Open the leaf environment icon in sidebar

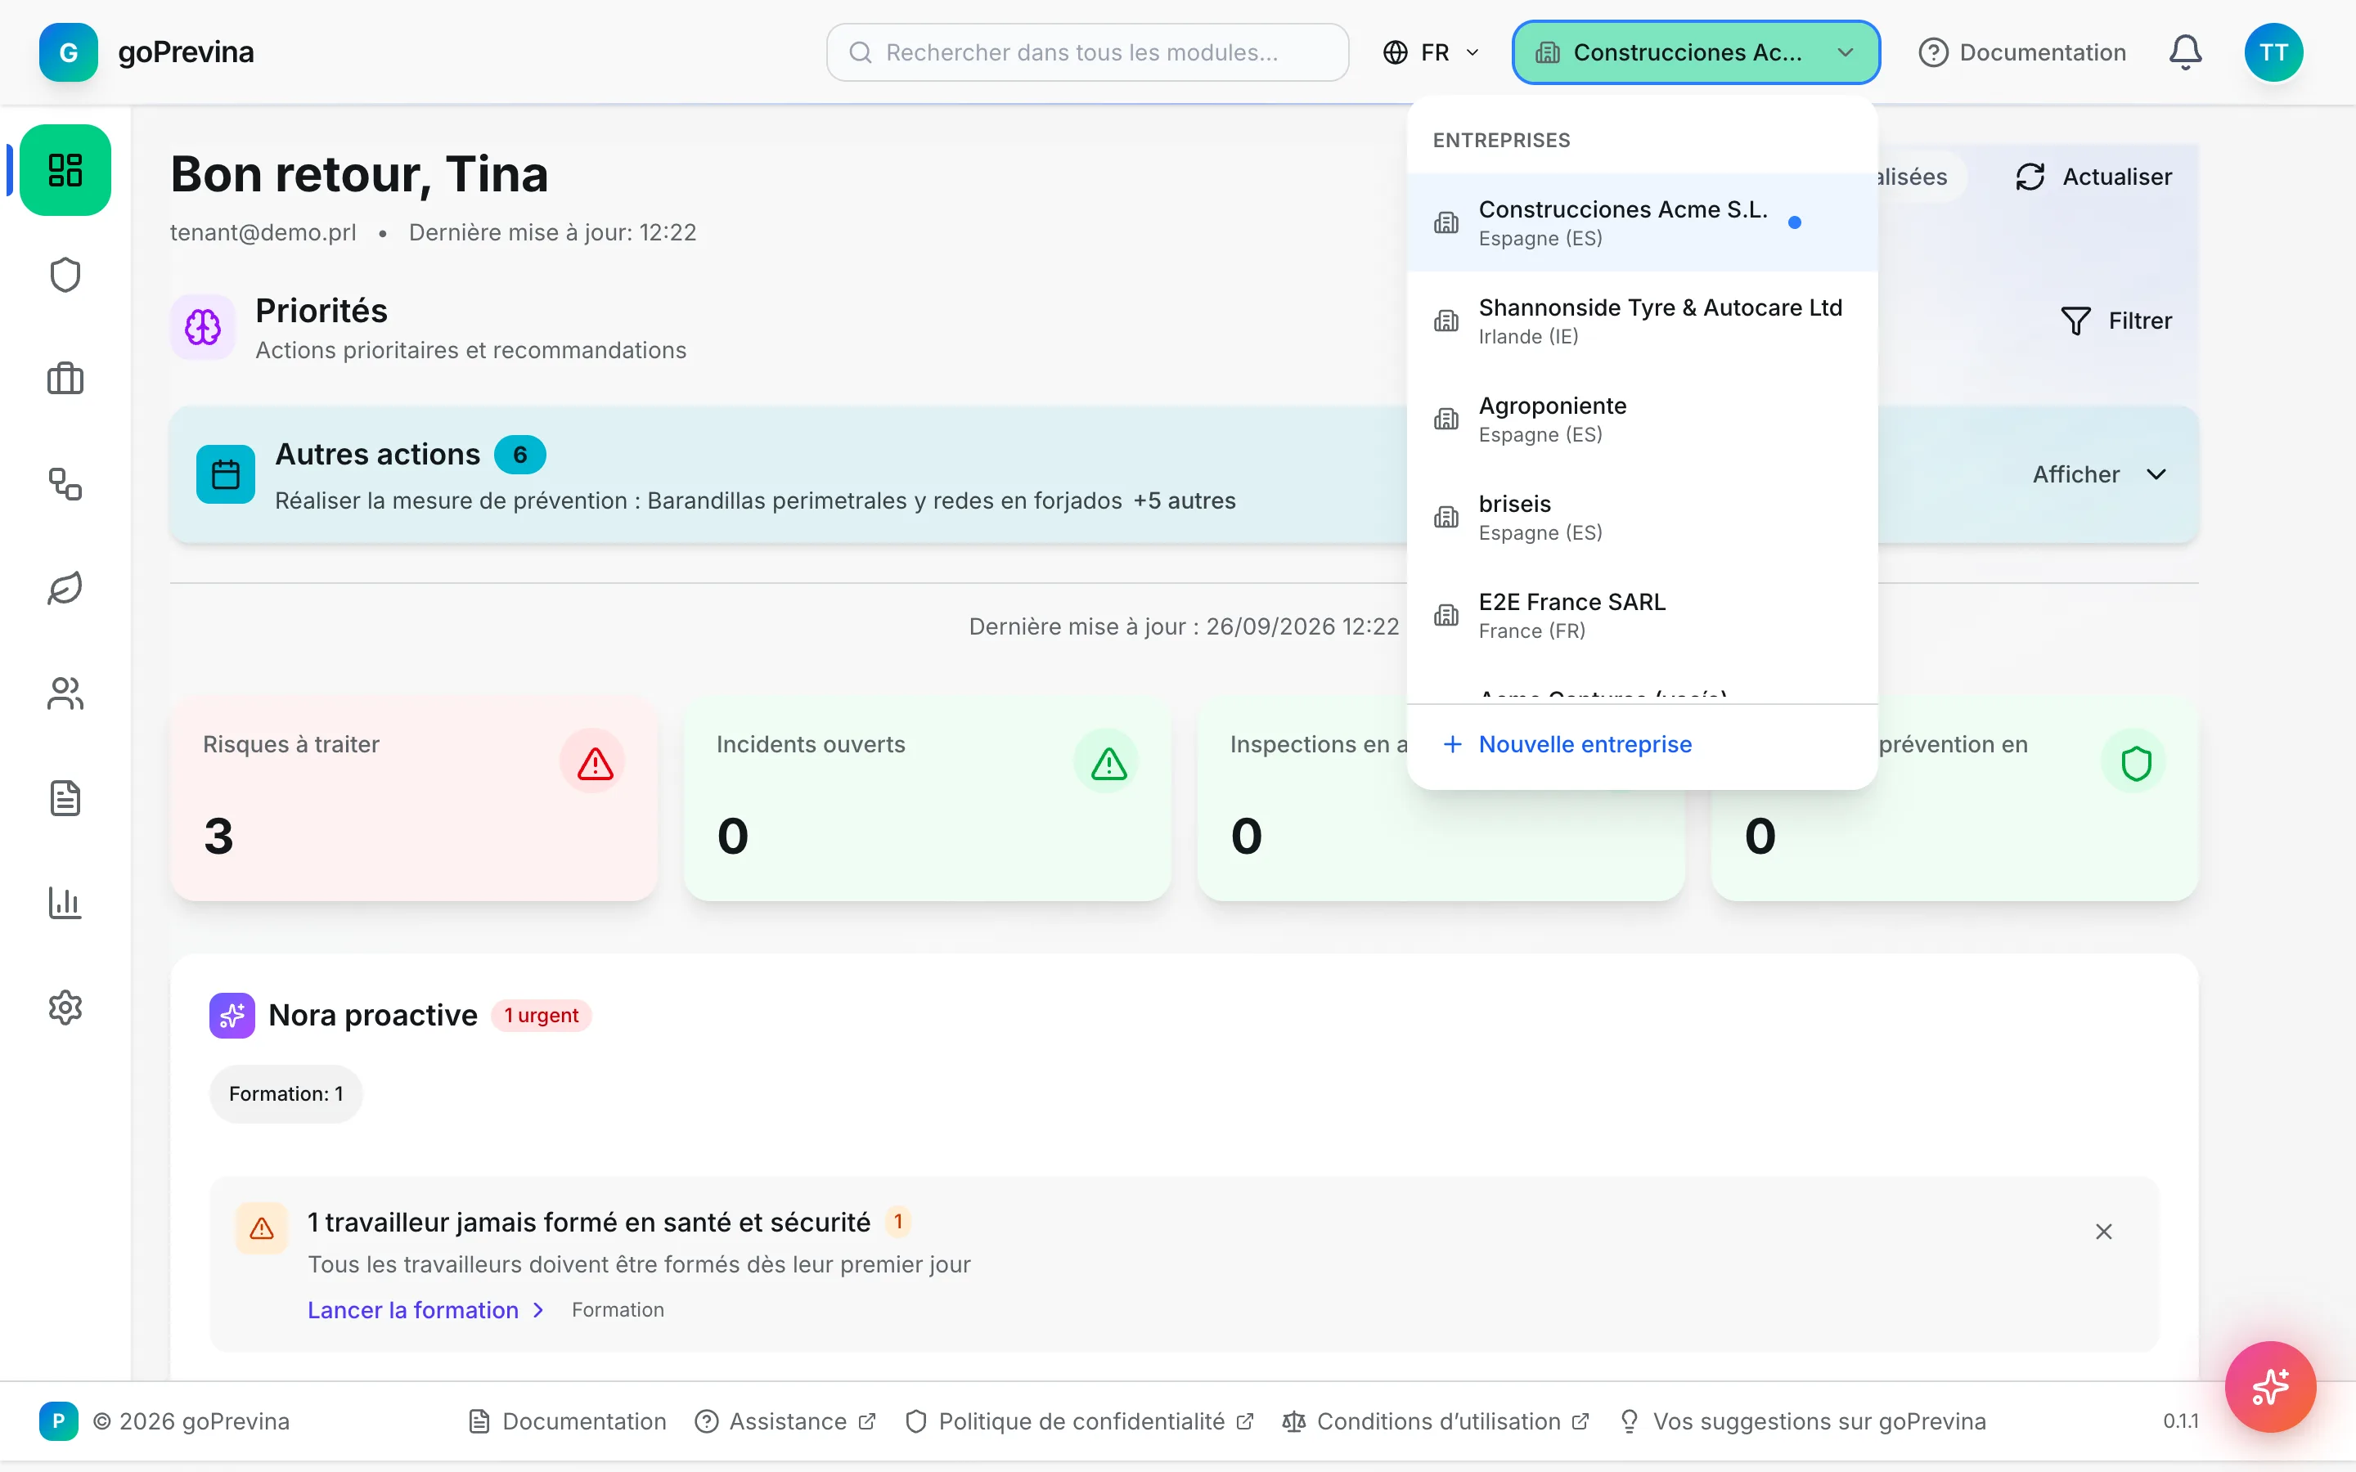[65, 588]
